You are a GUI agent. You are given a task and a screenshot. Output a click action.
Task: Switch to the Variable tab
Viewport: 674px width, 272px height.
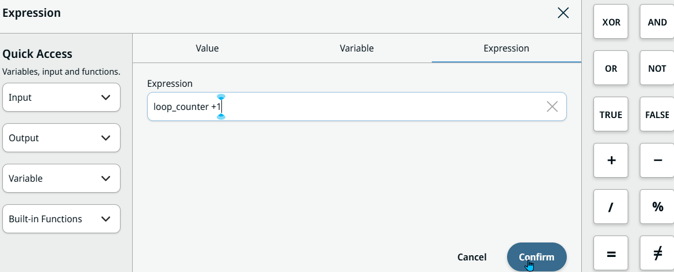tap(356, 49)
